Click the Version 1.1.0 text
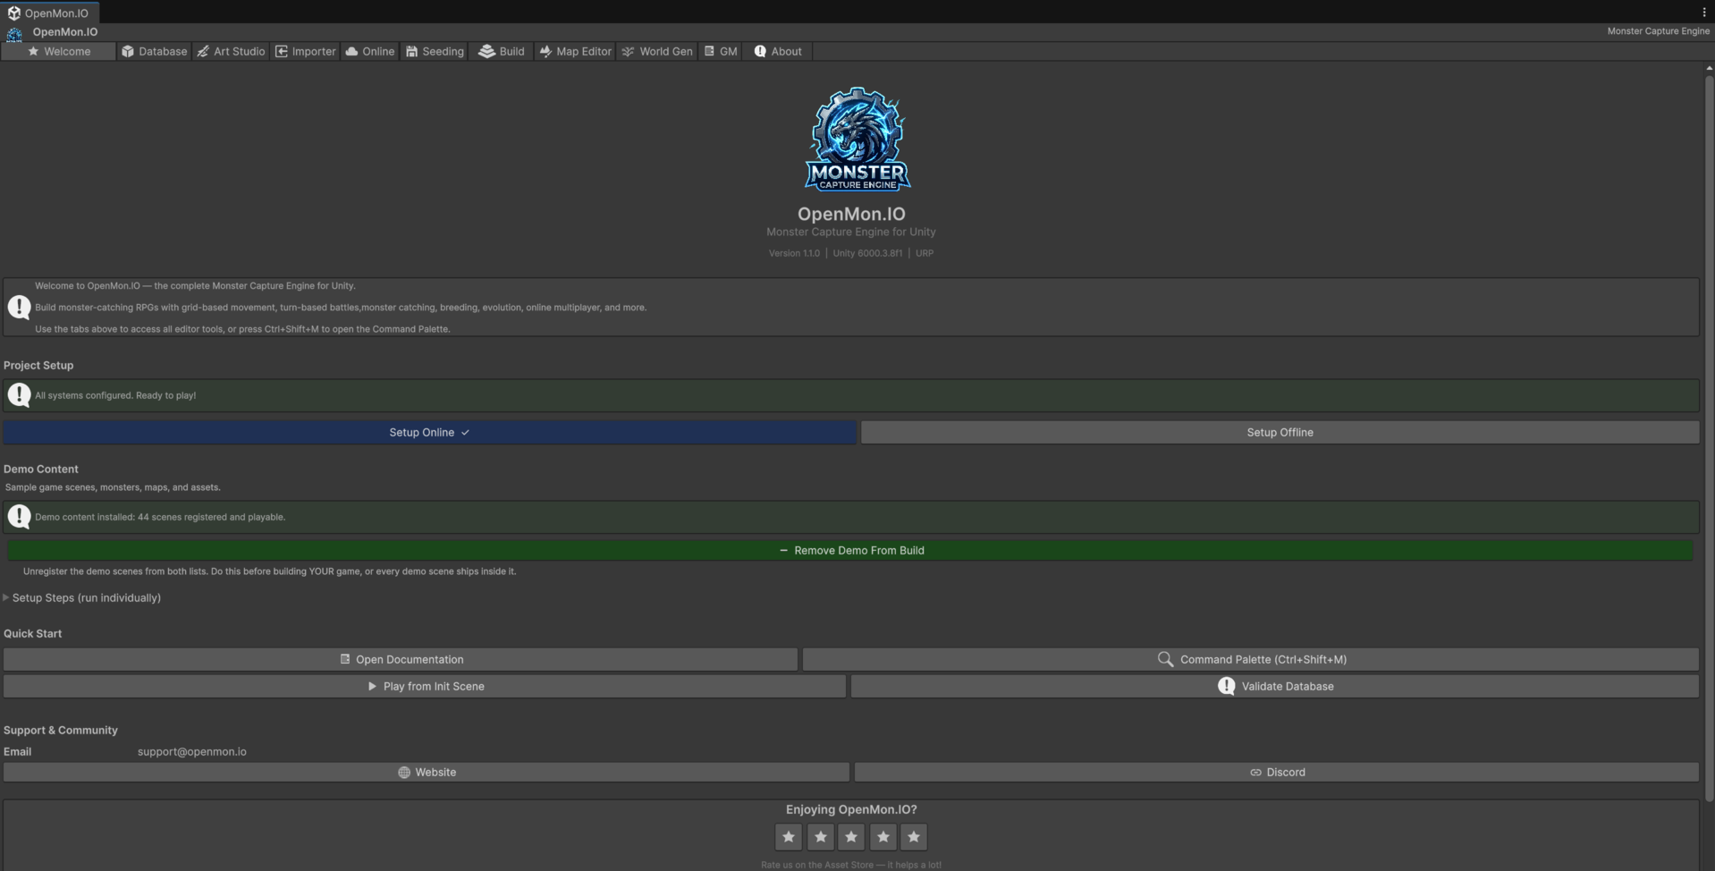 pyautogui.click(x=794, y=254)
